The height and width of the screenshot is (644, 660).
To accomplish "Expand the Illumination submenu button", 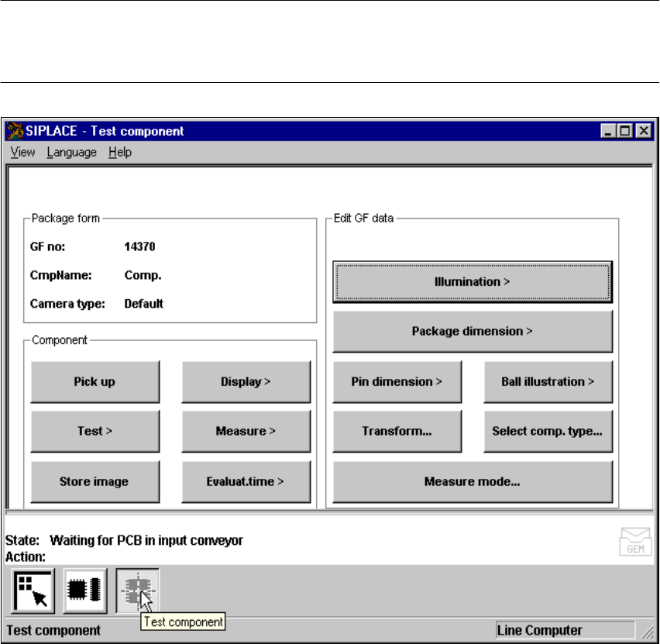I will pyautogui.click(x=473, y=281).
